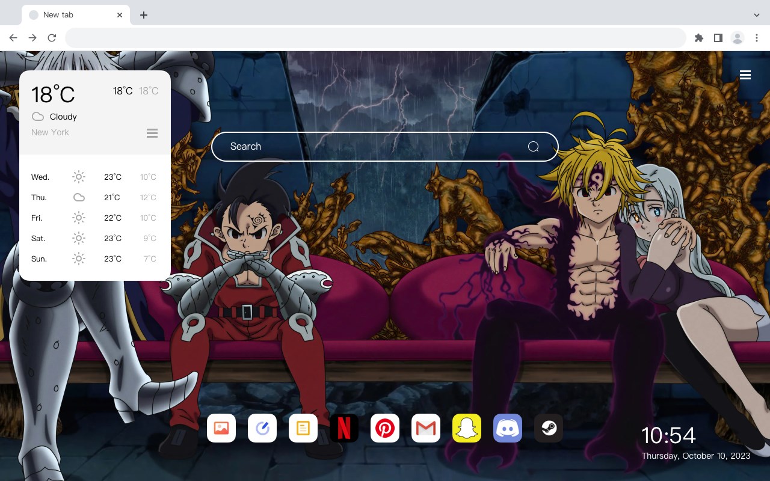Open the Steam shortcut
770x481 pixels.
[549, 428]
